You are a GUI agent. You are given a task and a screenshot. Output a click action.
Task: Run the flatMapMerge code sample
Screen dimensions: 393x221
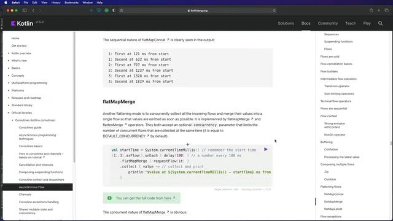point(266,149)
